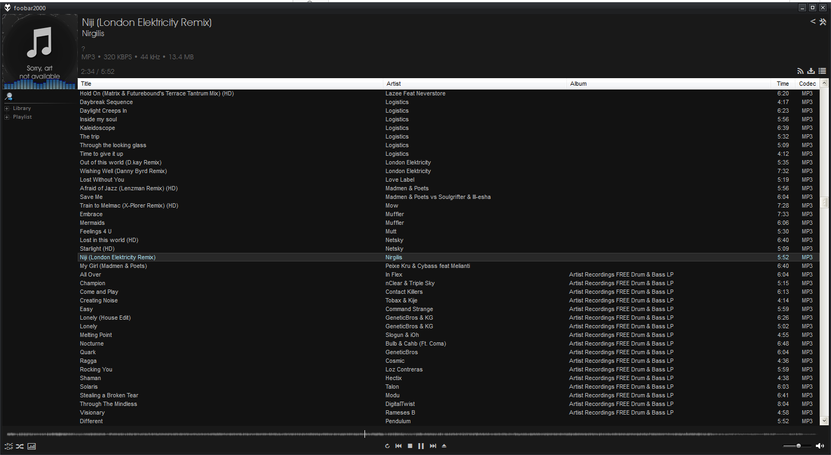Click artist cell 'Rameses B'
Screen dimensions: 831x455
[x=400, y=412]
